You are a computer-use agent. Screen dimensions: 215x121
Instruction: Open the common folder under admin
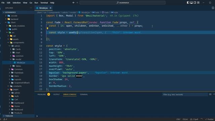tap(18, 56)
